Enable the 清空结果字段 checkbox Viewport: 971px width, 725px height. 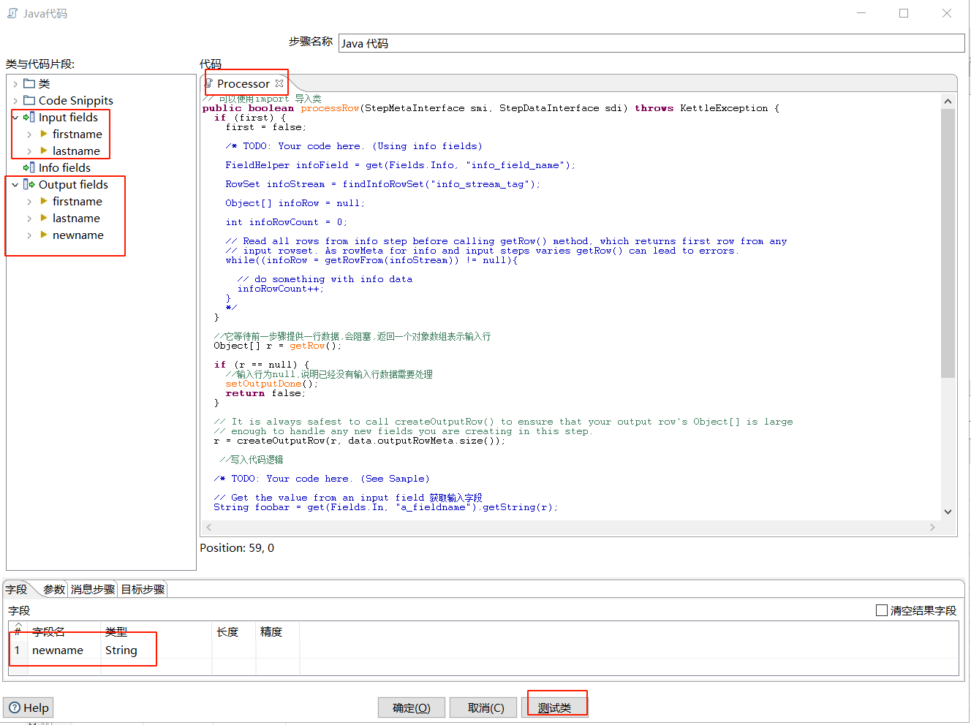pos(882,610)
